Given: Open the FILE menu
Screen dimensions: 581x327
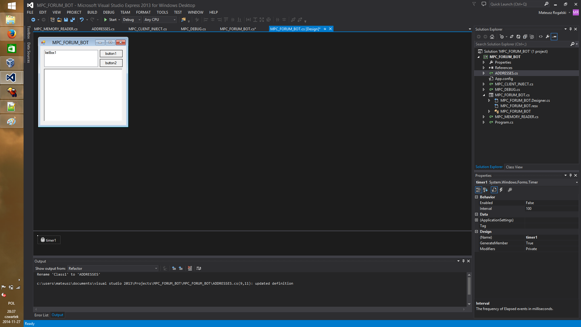Looking at the screenshot, I should (x=30, y=12).
